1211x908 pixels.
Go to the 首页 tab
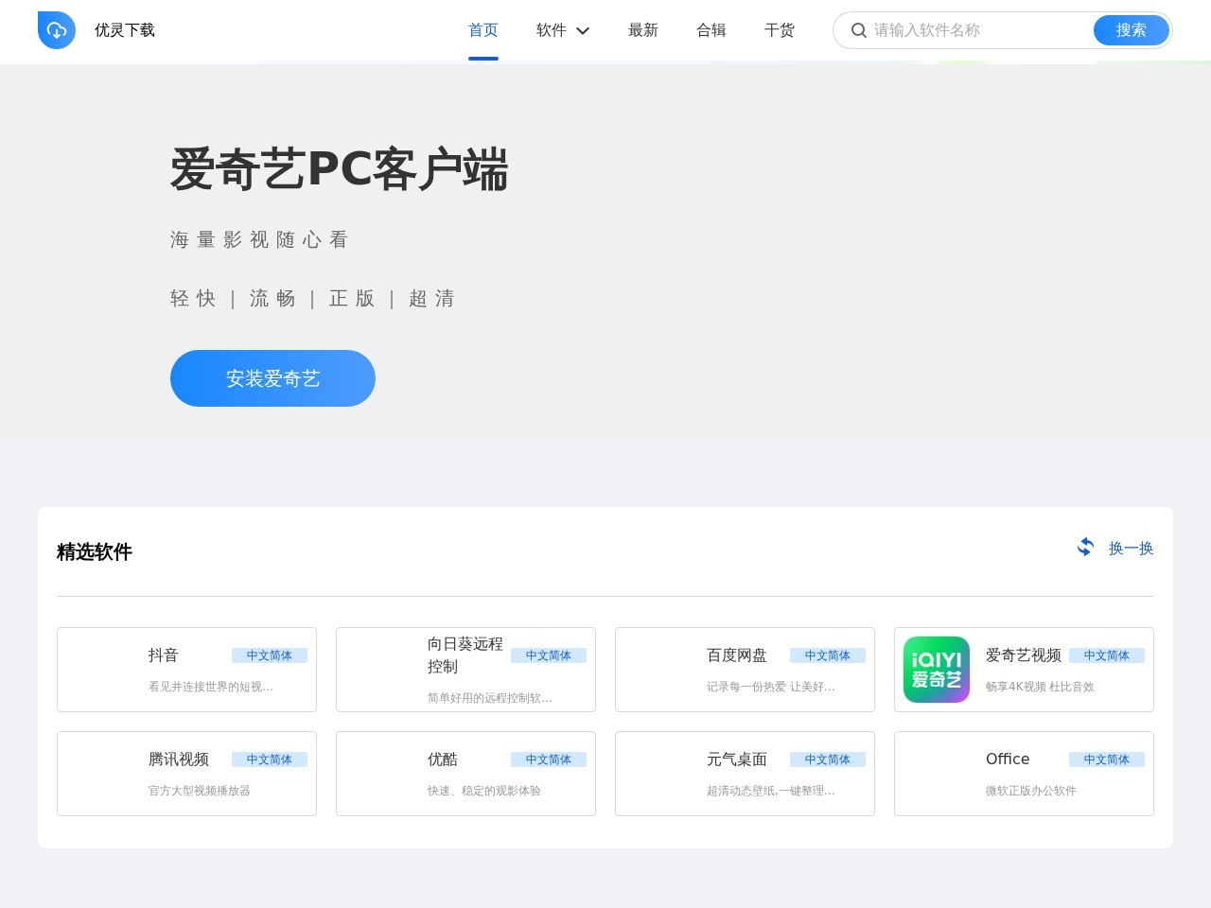point(483,30)
